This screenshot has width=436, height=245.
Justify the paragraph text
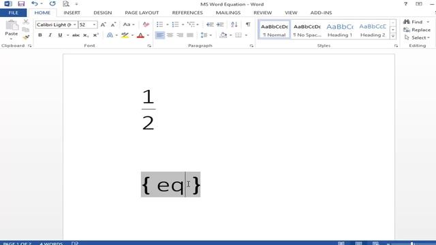190,35
